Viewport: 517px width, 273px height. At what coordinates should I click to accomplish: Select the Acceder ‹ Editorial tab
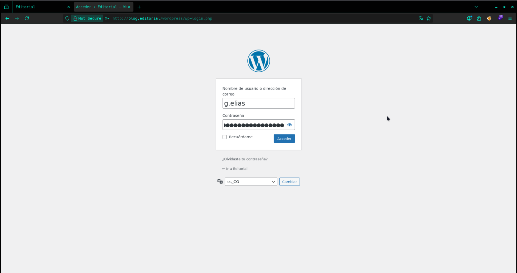(x=104, y=7)
